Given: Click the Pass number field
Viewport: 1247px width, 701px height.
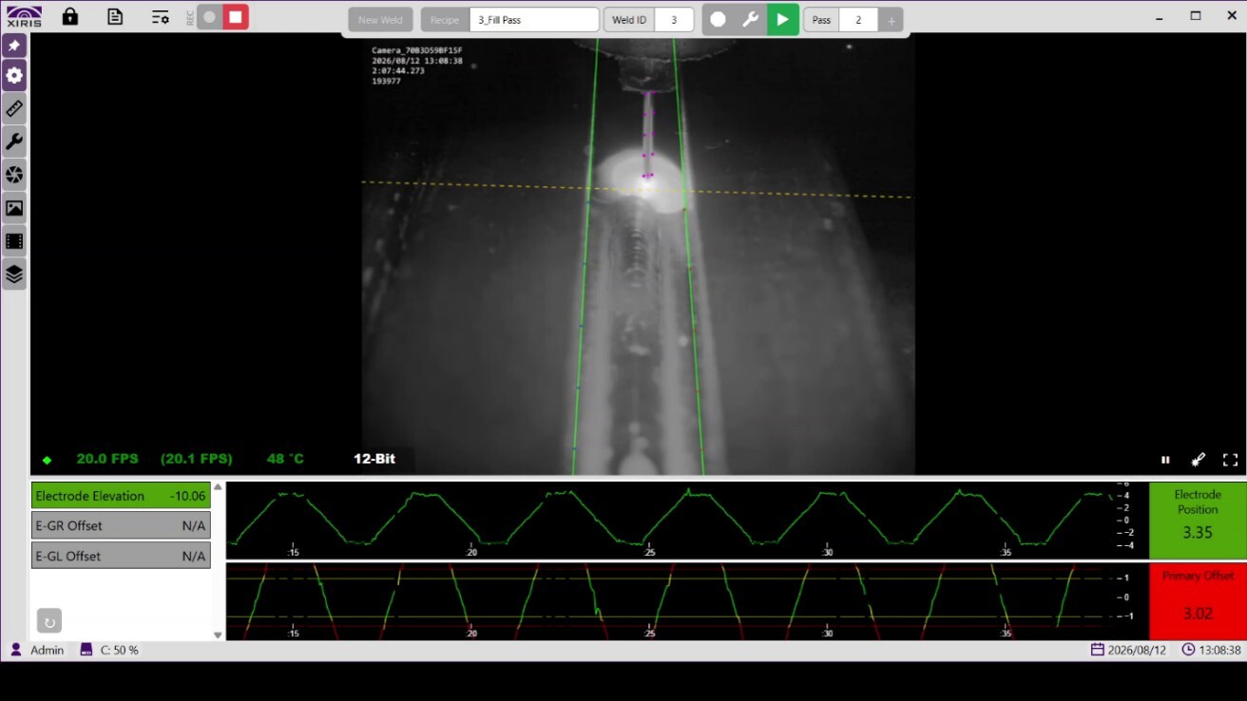Looking at the screenshot, I should pyautogui.click(x=858, y=20).
